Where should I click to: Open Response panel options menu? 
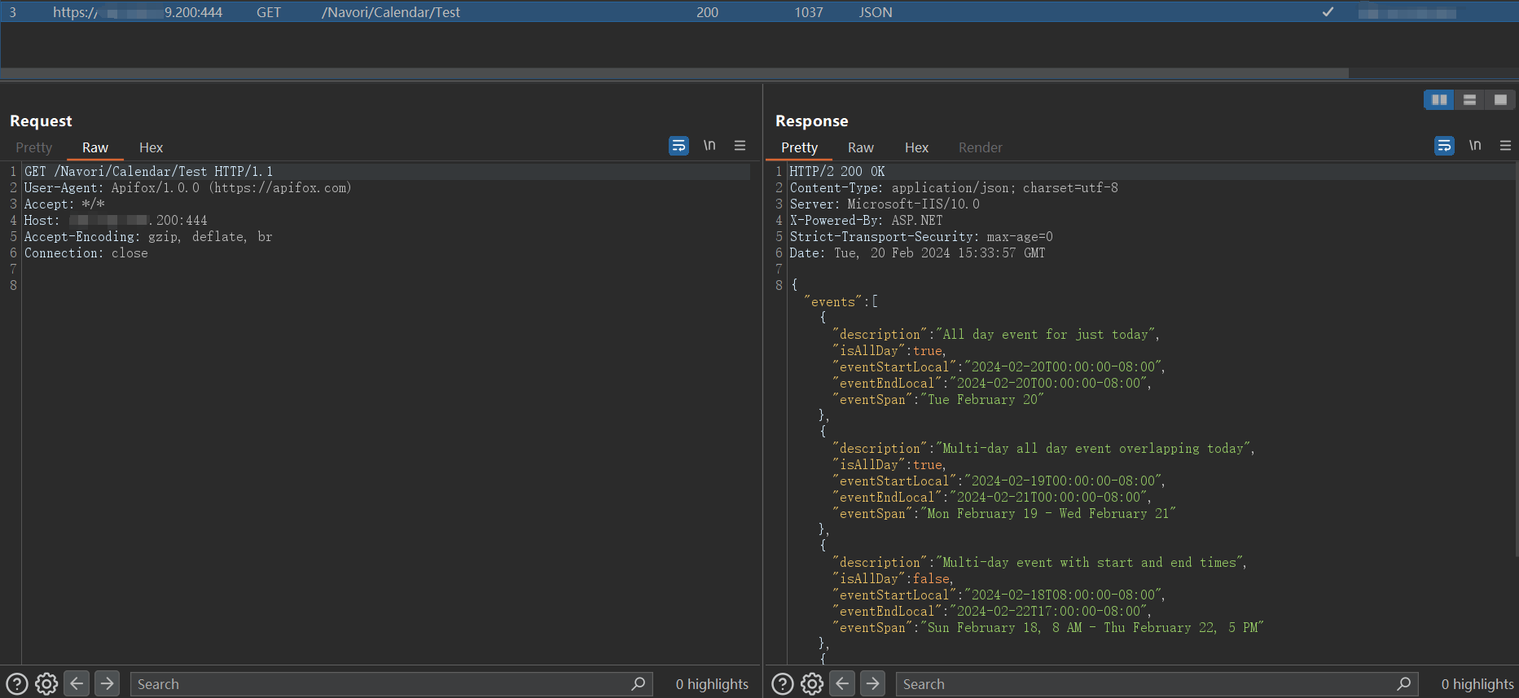coord(1505,146)
